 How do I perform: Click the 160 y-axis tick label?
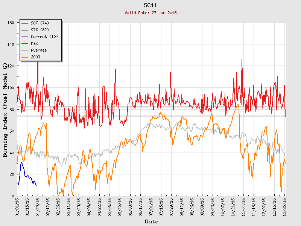(10, 23)
